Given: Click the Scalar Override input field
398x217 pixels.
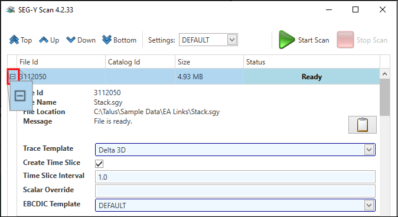Looking at the screenshot, I should [235, 191].
